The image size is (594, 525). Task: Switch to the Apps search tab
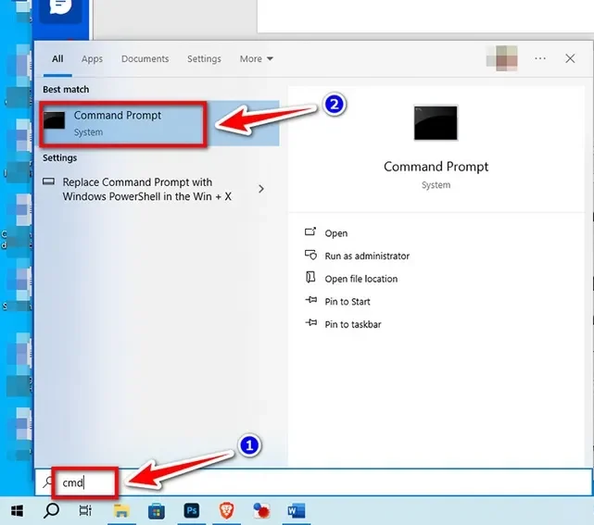[x=92, y=59]
